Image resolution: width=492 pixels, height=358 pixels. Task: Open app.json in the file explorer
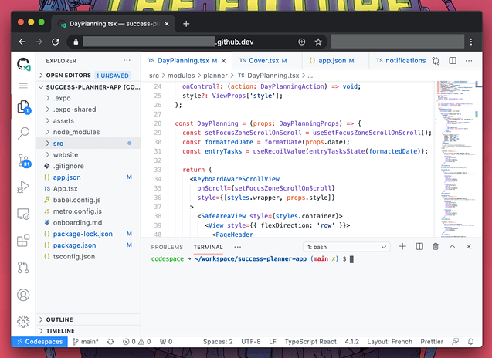(x=89, y=177)
